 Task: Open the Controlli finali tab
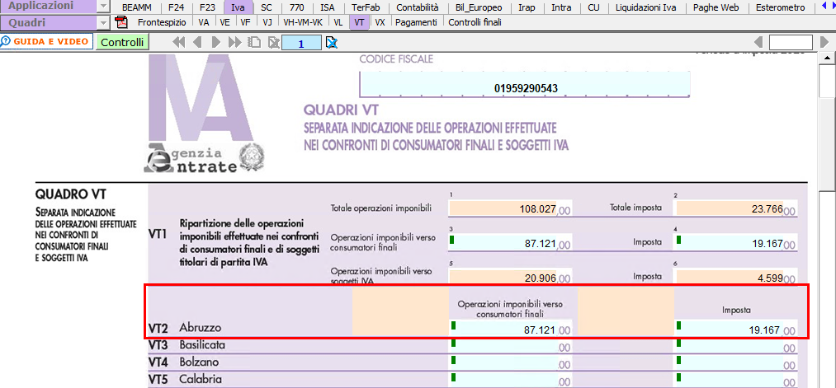pyautogui.click(x=475, y=22)
